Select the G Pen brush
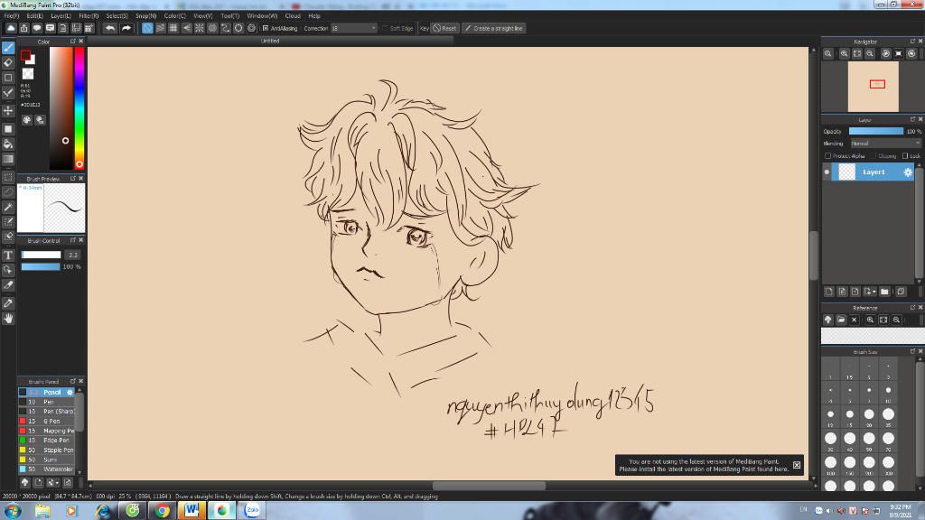This screenshot has width=925, height=520. click(x=48, y=421)
